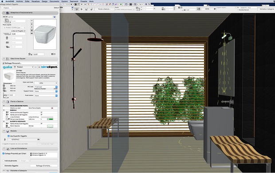The height and width of the screenshot is (173, 275).
Task: Go to previous library part arrow
Action: click(x=4, y=17)
